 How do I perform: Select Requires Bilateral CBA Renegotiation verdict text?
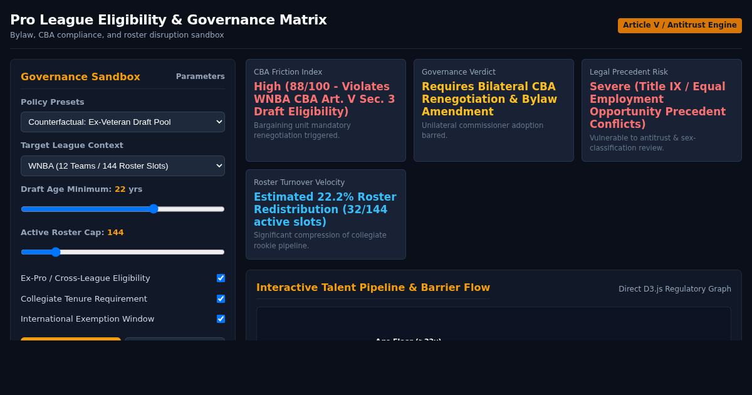pyautogui.click(x=489, y=99)
